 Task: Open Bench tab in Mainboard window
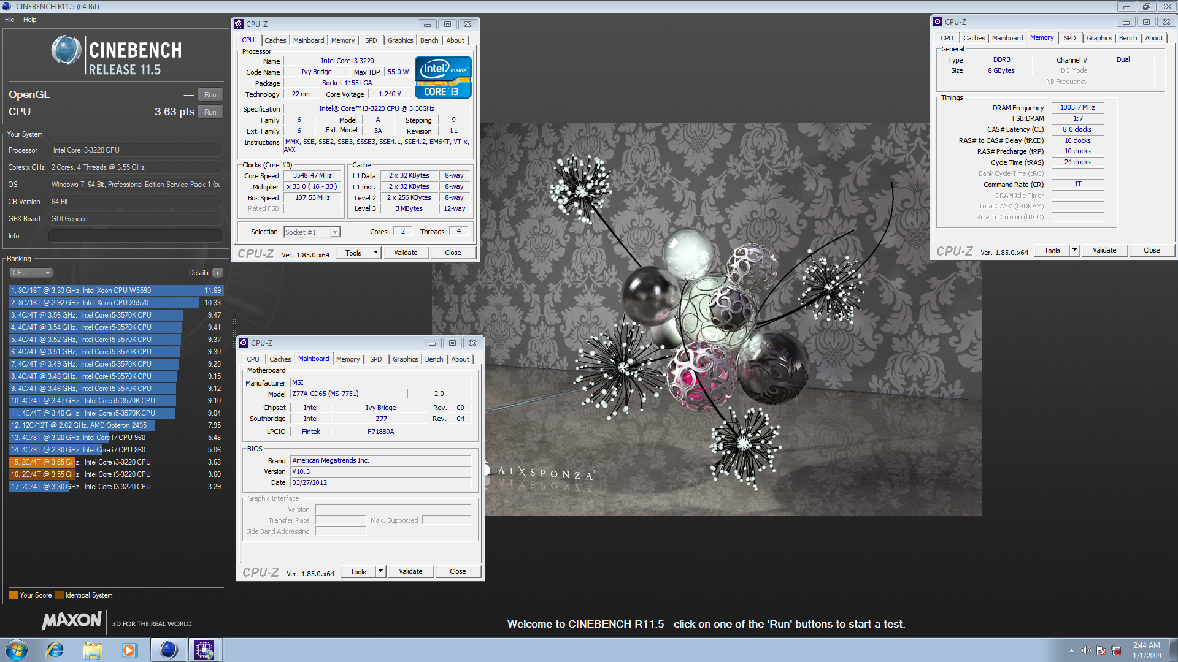pyautogui.click(x=434, y=359)
